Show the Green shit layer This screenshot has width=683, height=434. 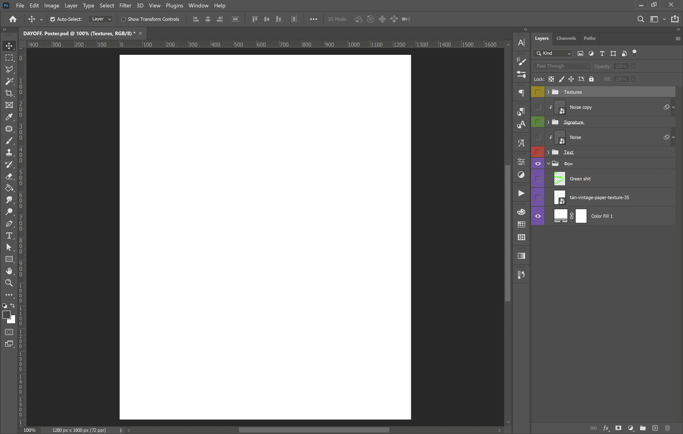pyautogui.click(x=538, y=179)
